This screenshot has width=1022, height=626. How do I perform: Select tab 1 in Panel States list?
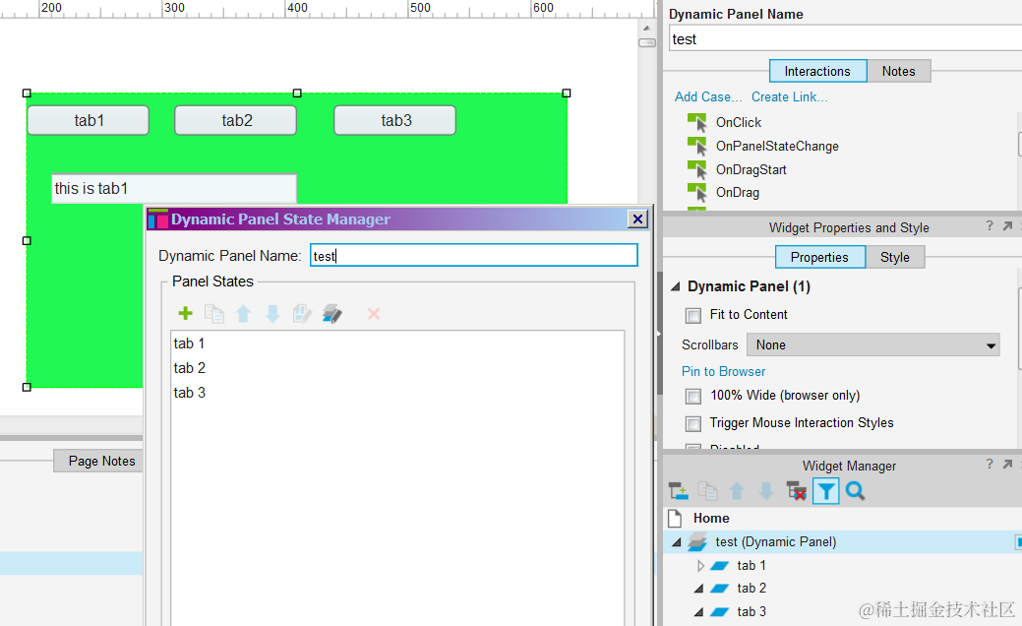point(189,344)
